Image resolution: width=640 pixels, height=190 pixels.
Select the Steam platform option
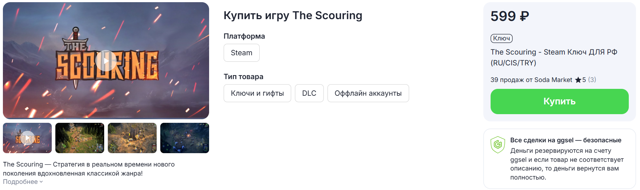pyautogui.click(x=241, y=53)
